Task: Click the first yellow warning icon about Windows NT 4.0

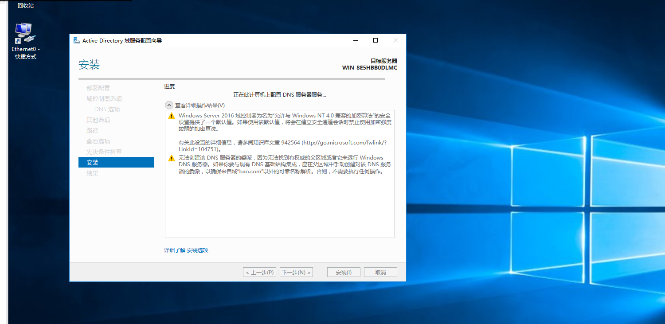Action: point(171,116)
